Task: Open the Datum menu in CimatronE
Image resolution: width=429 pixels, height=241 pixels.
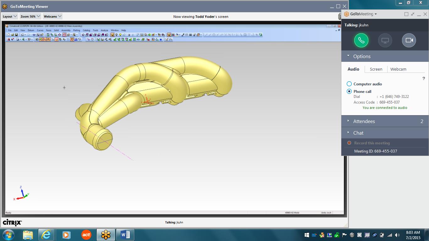Action: [x=31, y=30]
